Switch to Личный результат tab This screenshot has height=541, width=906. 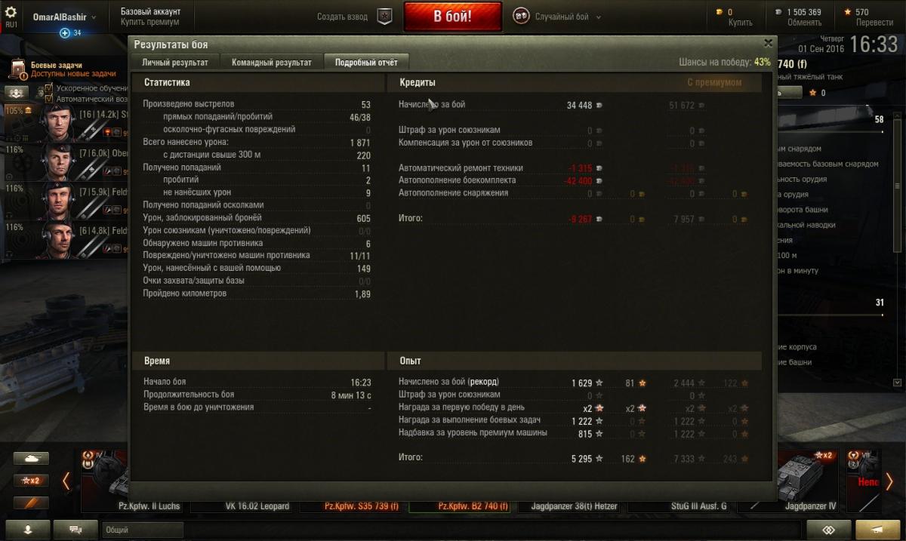click(x=175, y=62)
